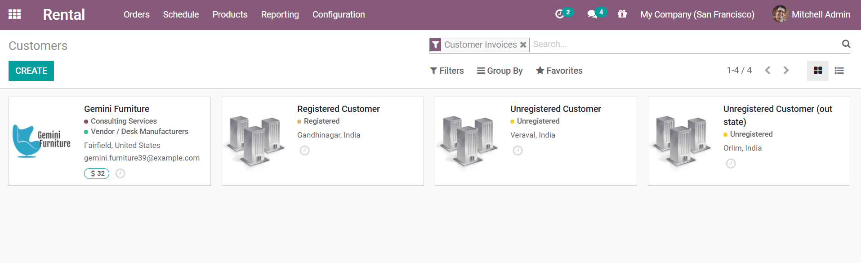Click the gift icon in top bar

(622, 14)
